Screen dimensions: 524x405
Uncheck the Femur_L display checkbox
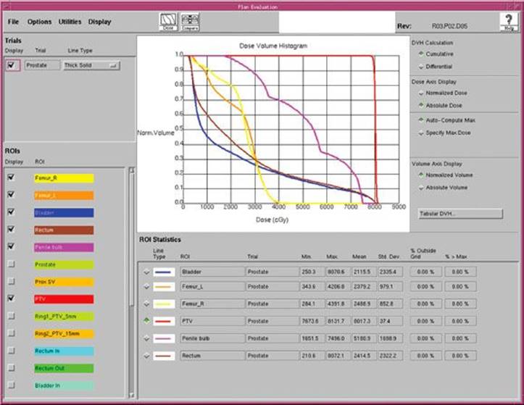coord(11,194)
